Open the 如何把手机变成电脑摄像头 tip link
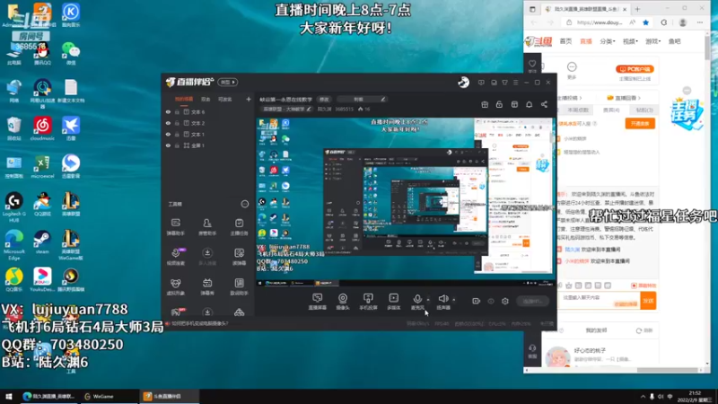Viewport: 718px width, 404px height. click(199, 323)
